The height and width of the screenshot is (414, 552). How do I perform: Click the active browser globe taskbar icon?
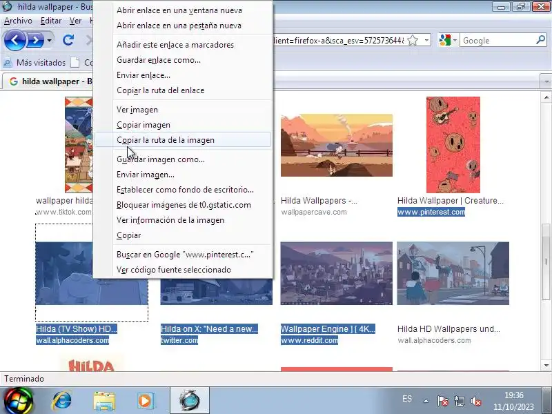[x=190, y=401]
